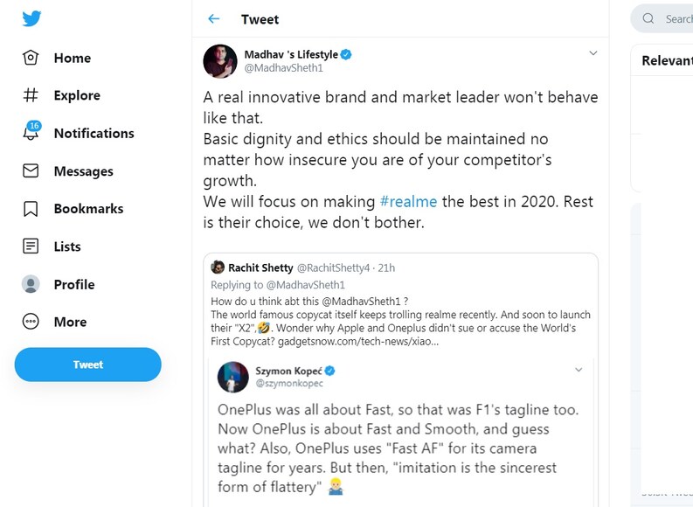Click the search magnifier icon
Screen dimensions: 693x507
tap(648, 18)
